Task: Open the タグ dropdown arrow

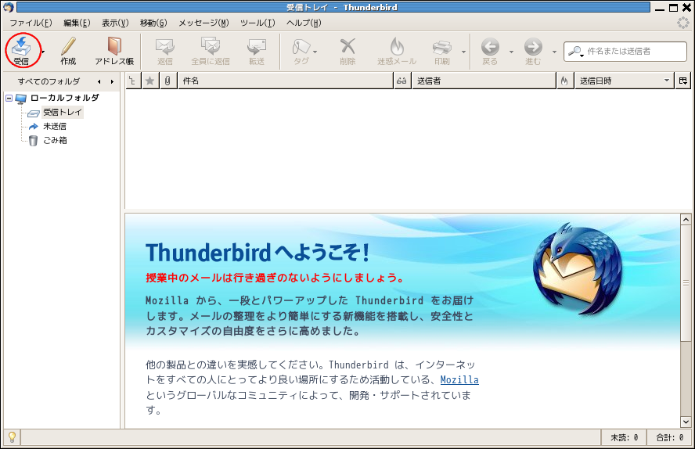Action: click(x=315, y=52)
